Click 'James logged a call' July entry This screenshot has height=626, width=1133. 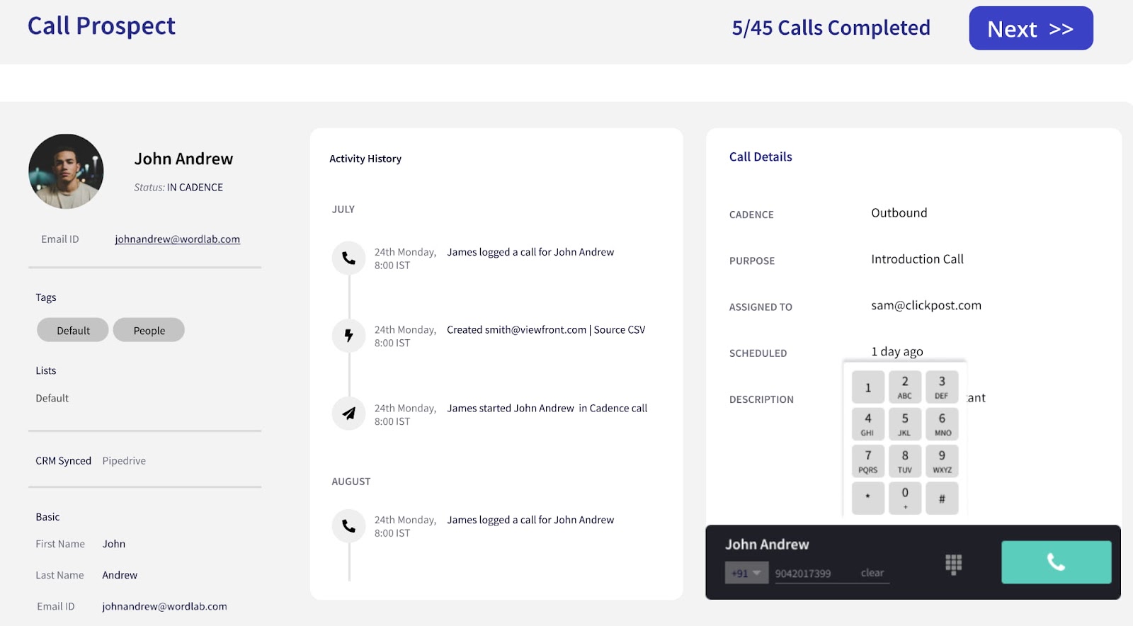point(530,252)
